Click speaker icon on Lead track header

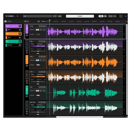pos(45,26)
